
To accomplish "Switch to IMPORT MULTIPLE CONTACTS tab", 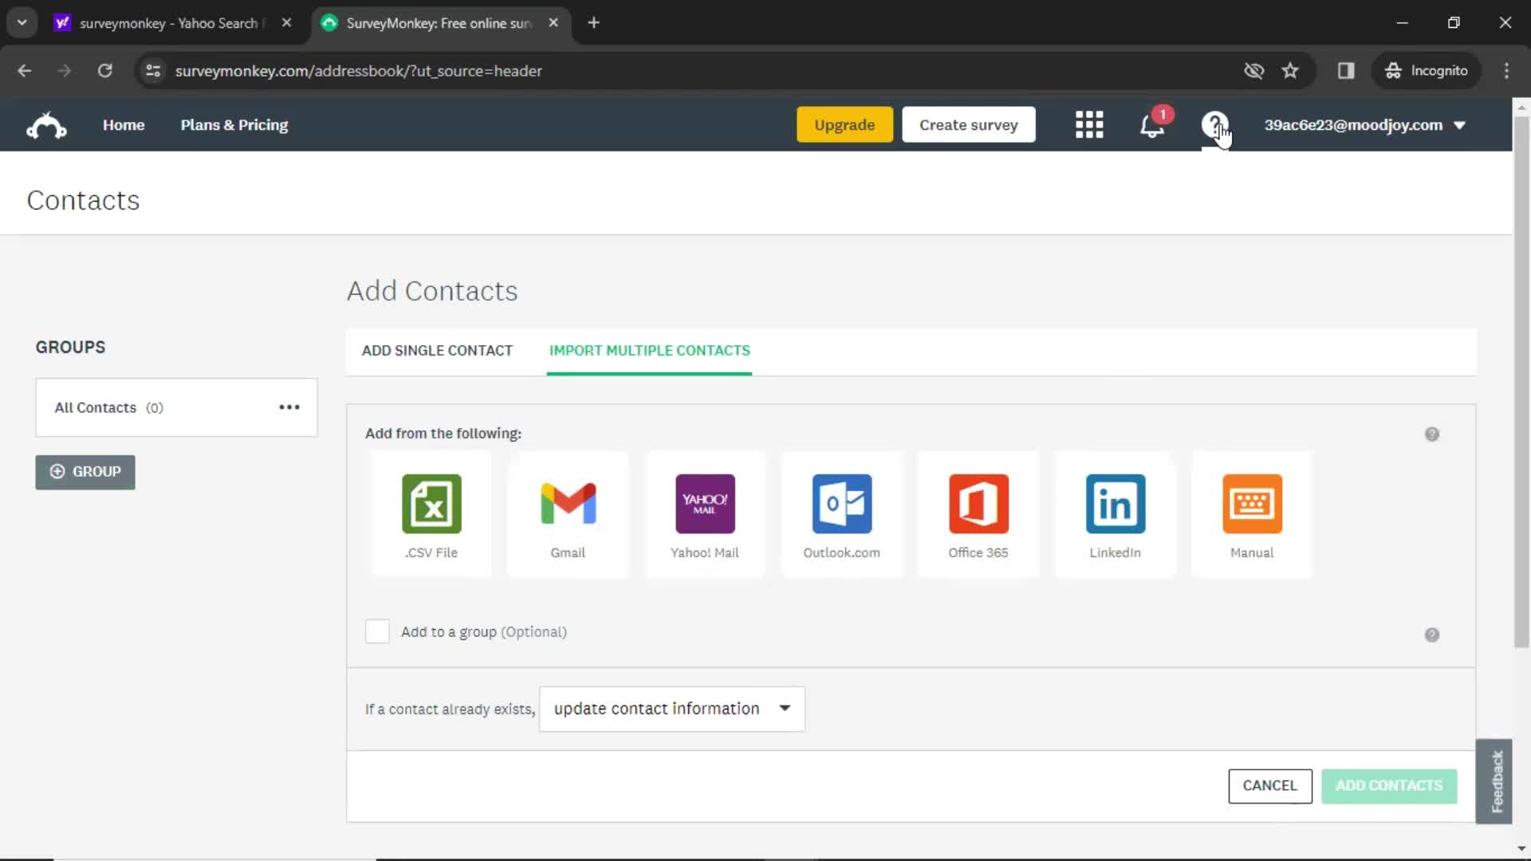I will (x=650, y=350).
